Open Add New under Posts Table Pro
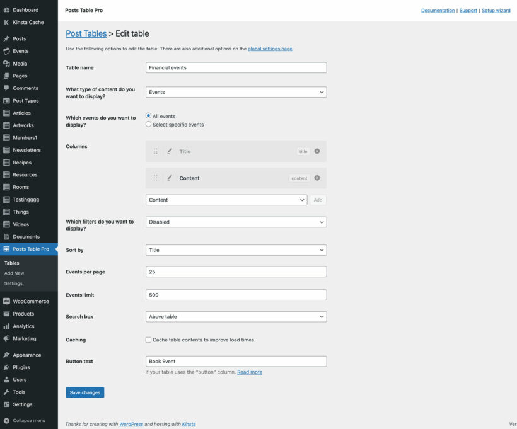This screenshot has width=517, height=429. 14,273
